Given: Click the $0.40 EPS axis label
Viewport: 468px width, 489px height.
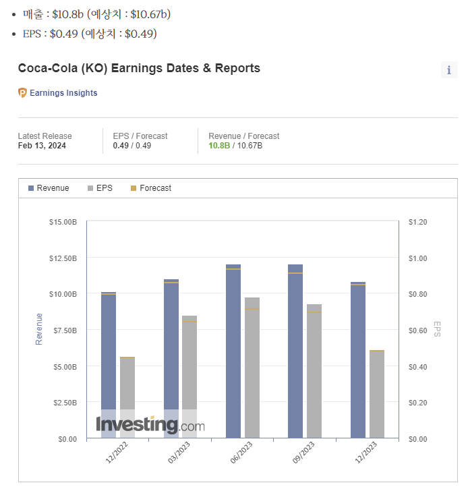Looking at the screenshot, I should 418,367.
